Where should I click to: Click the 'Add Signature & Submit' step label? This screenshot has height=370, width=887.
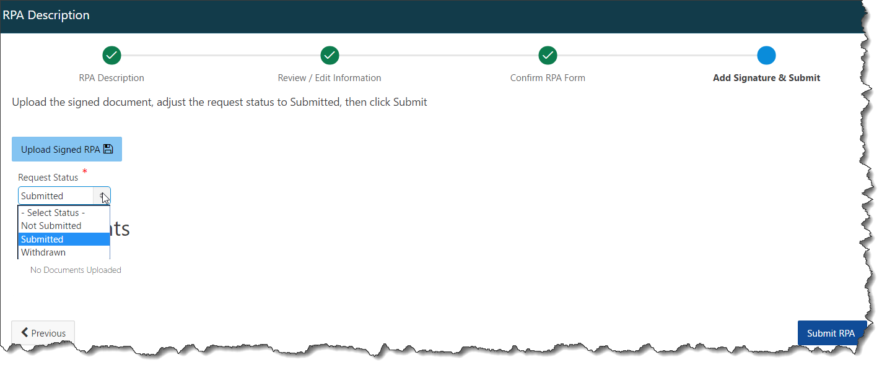coord(766,78)
